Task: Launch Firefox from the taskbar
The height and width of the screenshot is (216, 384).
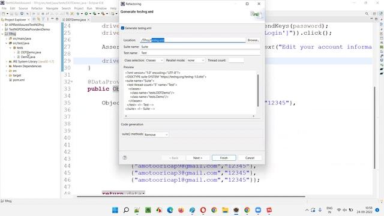Action: (x=181, y=210)
